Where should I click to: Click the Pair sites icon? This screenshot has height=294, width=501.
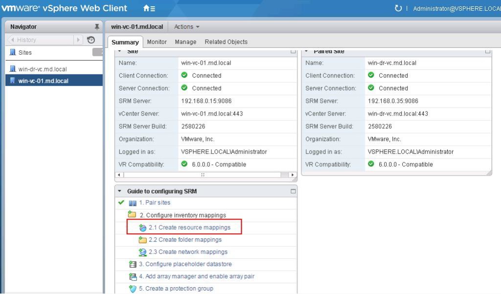[x=133, y=203]
